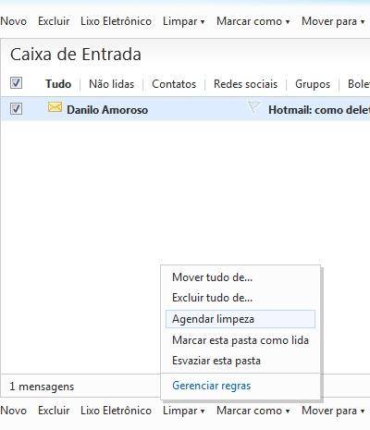This screenshot has width=370, height=430.
Task: Flag the Danilo Amoroso message
Action: (x=253, y=106)
